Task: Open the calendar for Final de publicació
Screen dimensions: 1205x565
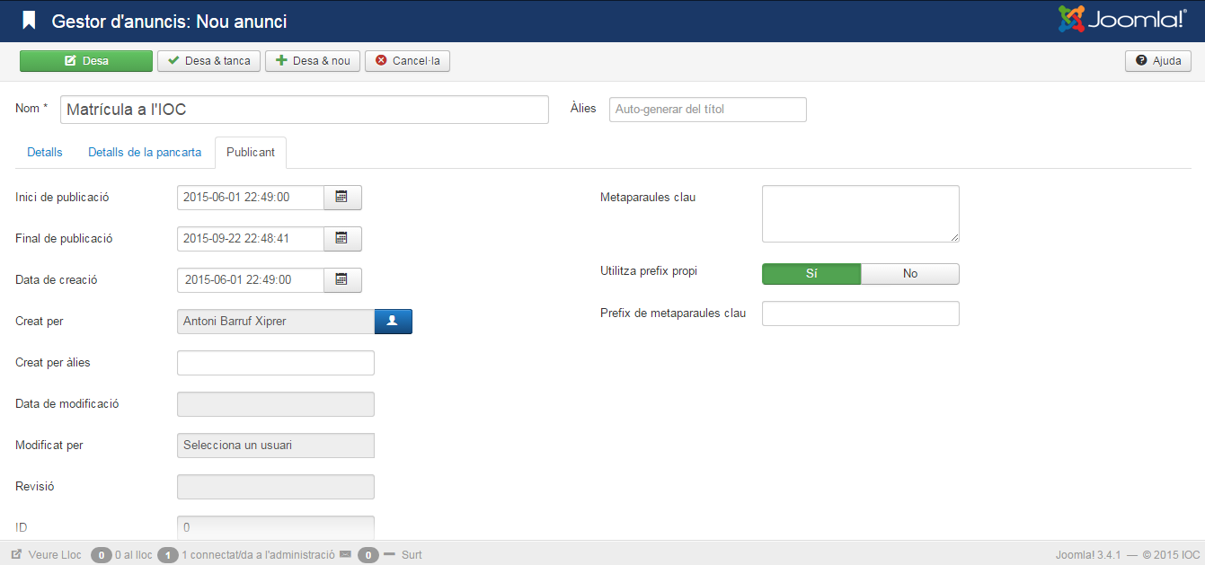Action: tap(341, 238)
